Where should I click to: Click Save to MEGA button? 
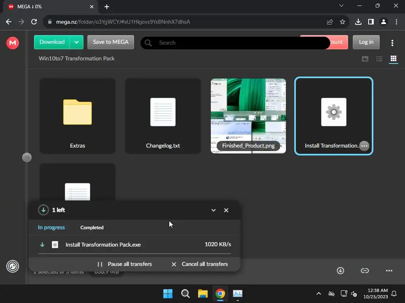point(111,42)
